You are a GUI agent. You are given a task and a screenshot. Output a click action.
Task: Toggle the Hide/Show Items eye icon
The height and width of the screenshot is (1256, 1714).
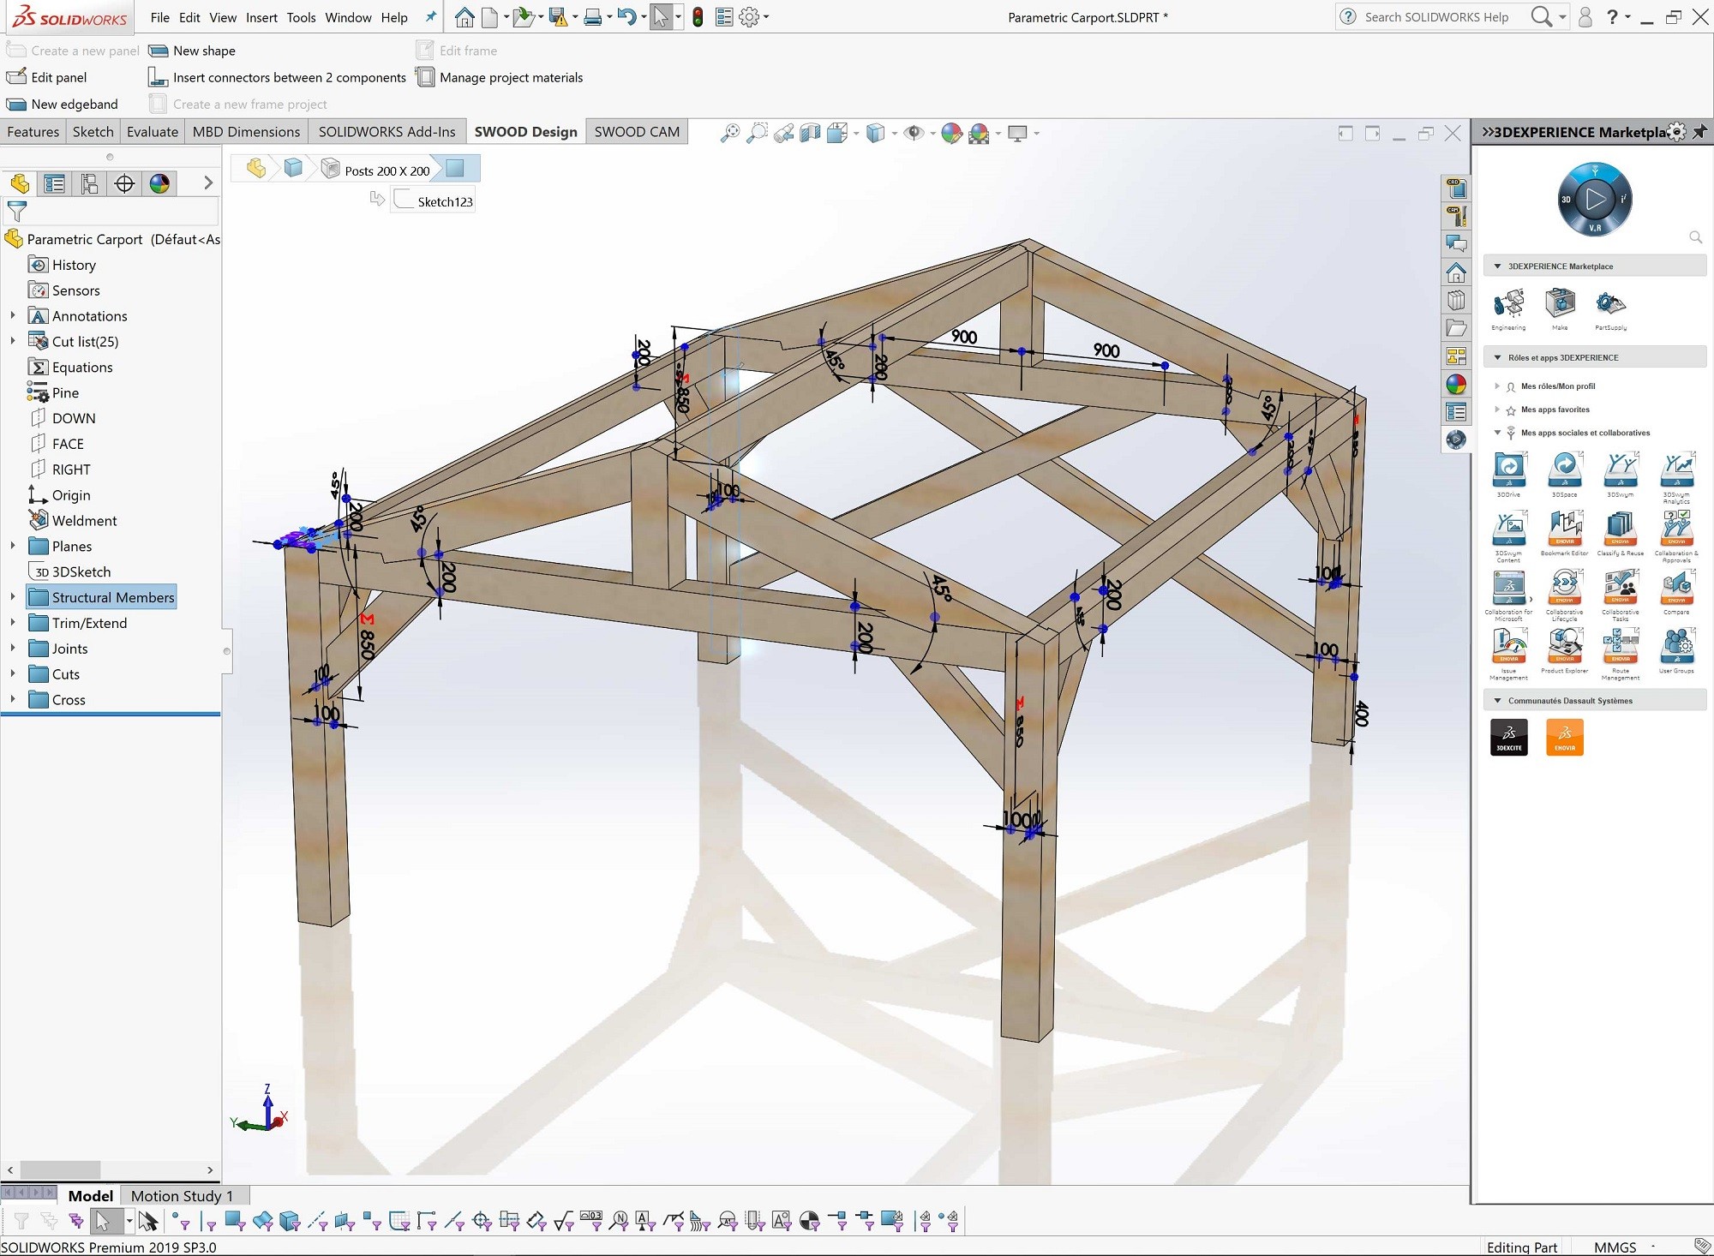point(914,133)
